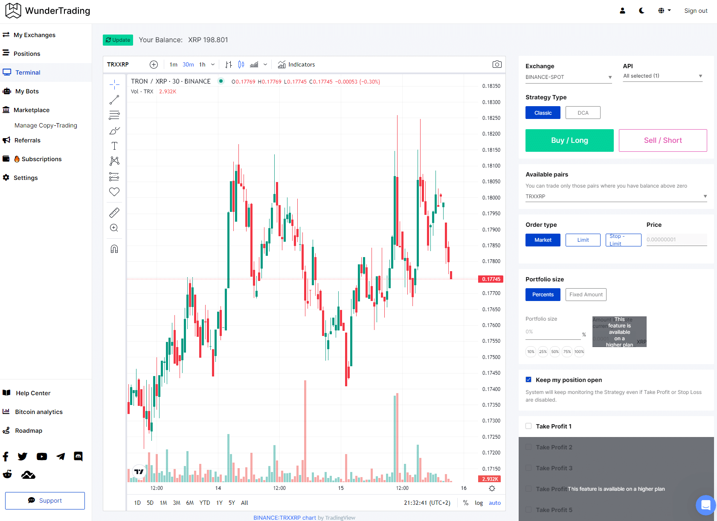Toggle dark mode moon icon
This screenshot has height=521, width=717.
pyautogui.click(x=642, y=11)
